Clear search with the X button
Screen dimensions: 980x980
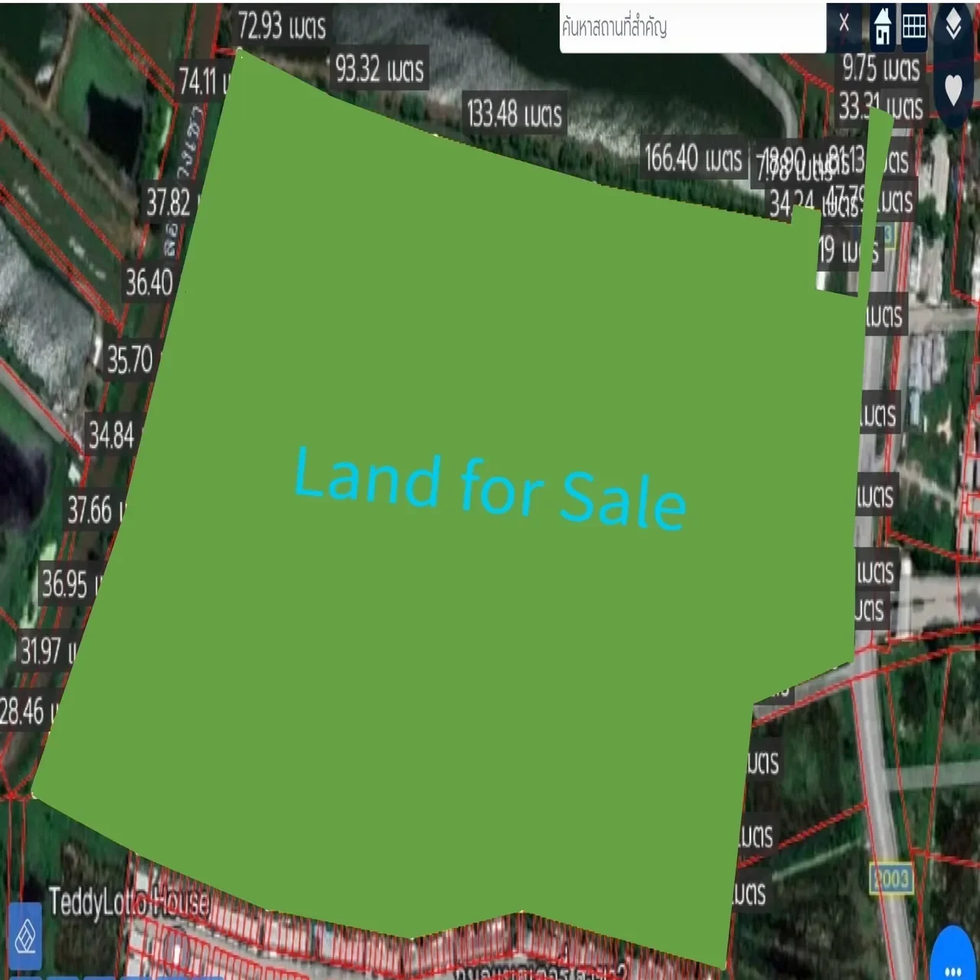coord(844,24)
